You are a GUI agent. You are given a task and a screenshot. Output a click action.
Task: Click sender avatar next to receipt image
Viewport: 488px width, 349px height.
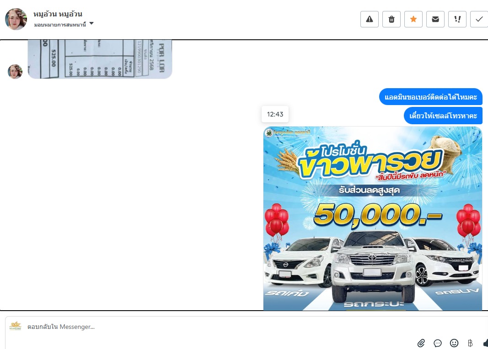click(x=15, y=71)
